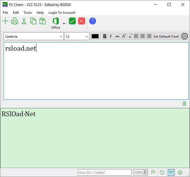Close the FX Chem window
Image resolution: width=190 pixels, height=177 pixels.
(183, 4)
